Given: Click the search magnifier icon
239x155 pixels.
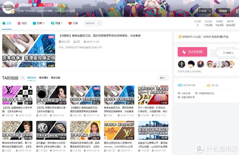Looking at the screenshot, I should (99, 23).
